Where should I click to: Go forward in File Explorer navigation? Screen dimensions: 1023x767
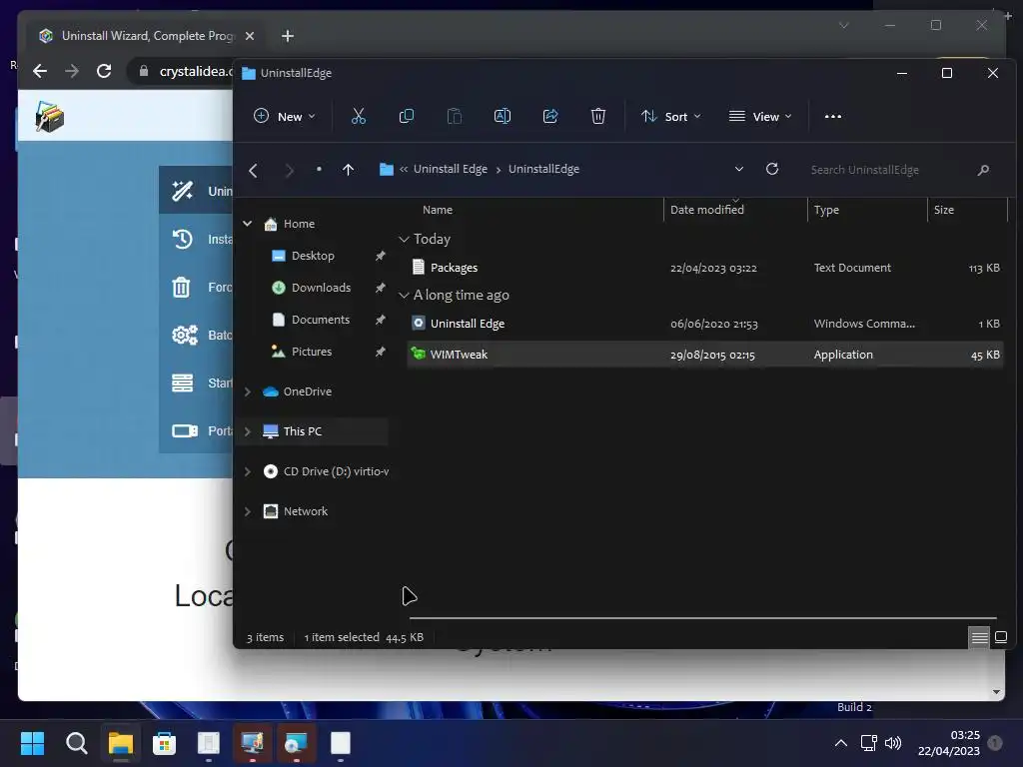[x=289, y=171]
